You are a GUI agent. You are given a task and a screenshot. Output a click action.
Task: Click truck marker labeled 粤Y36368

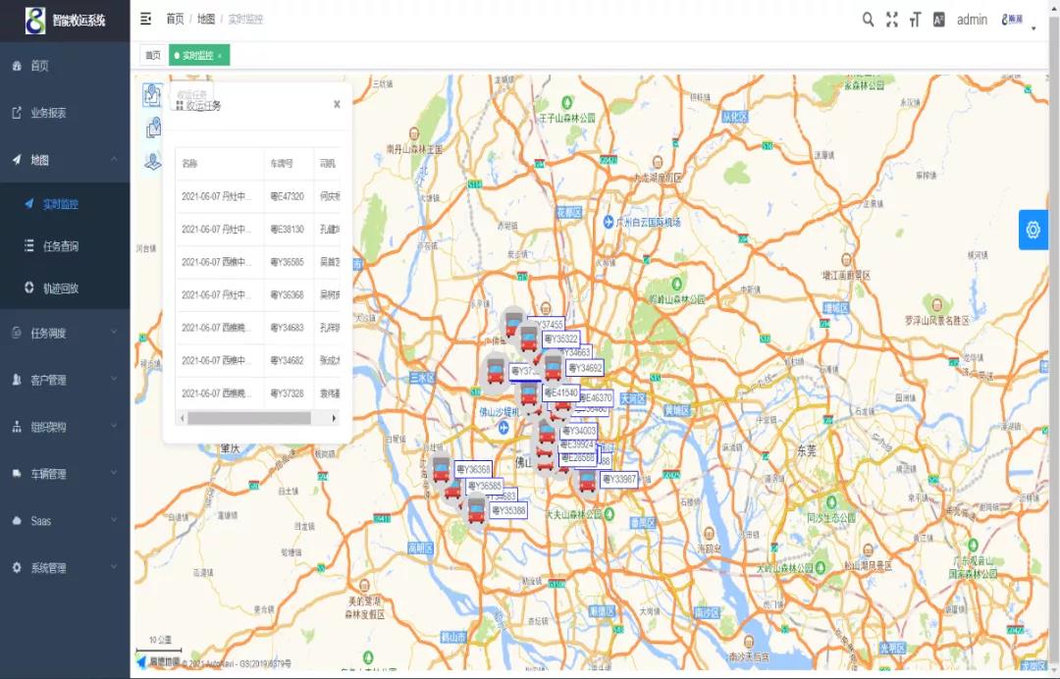(440, 469)
